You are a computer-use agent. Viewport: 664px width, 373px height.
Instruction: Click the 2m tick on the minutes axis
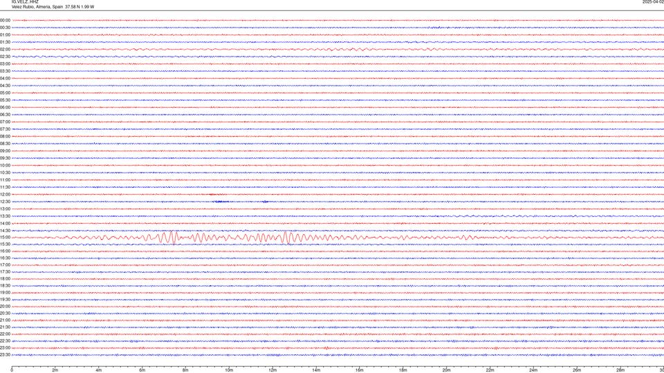[55, 370]
